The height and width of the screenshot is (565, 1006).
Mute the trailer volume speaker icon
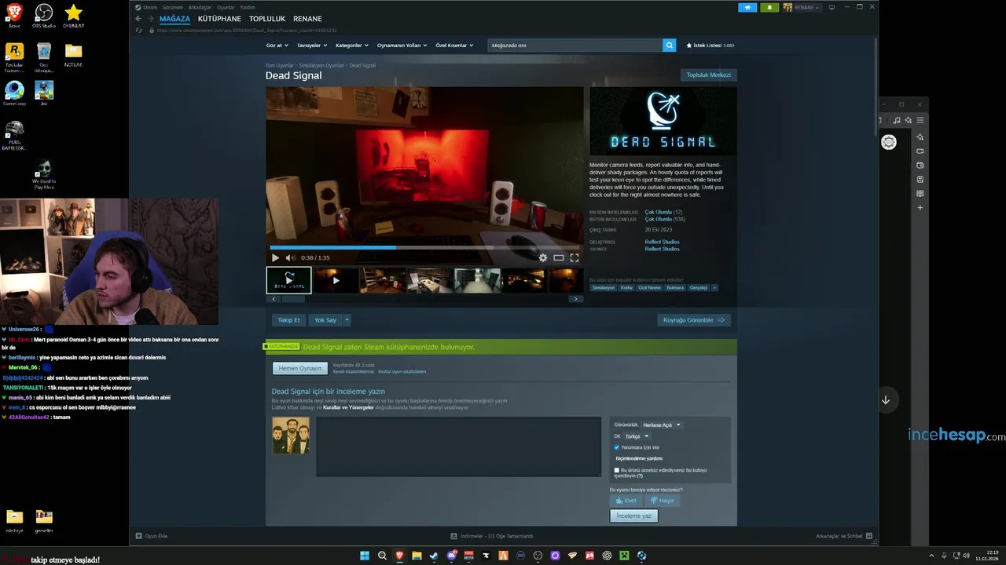tap(290, 257)
